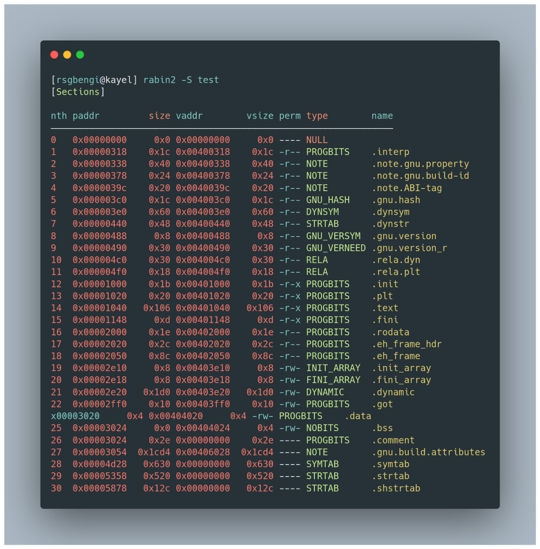Select the .text section name
The height and width of the screenshot is (549, 540).
click(385, 308)
